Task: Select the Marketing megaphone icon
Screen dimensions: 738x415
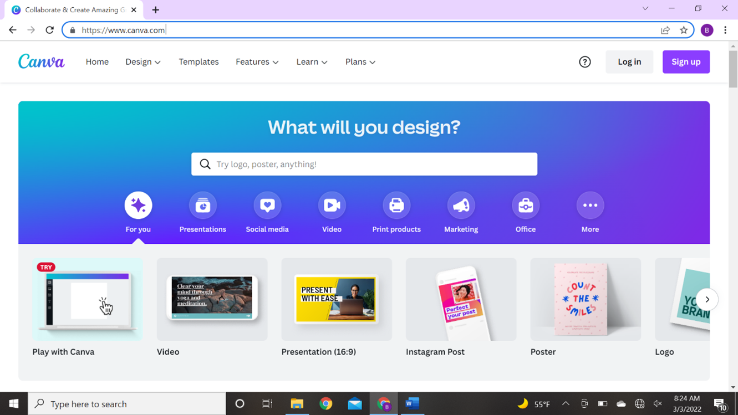Action: [461, 206]
